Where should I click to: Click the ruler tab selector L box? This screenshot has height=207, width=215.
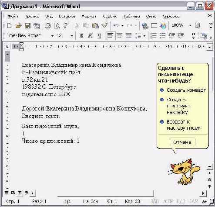click(7, 47)
